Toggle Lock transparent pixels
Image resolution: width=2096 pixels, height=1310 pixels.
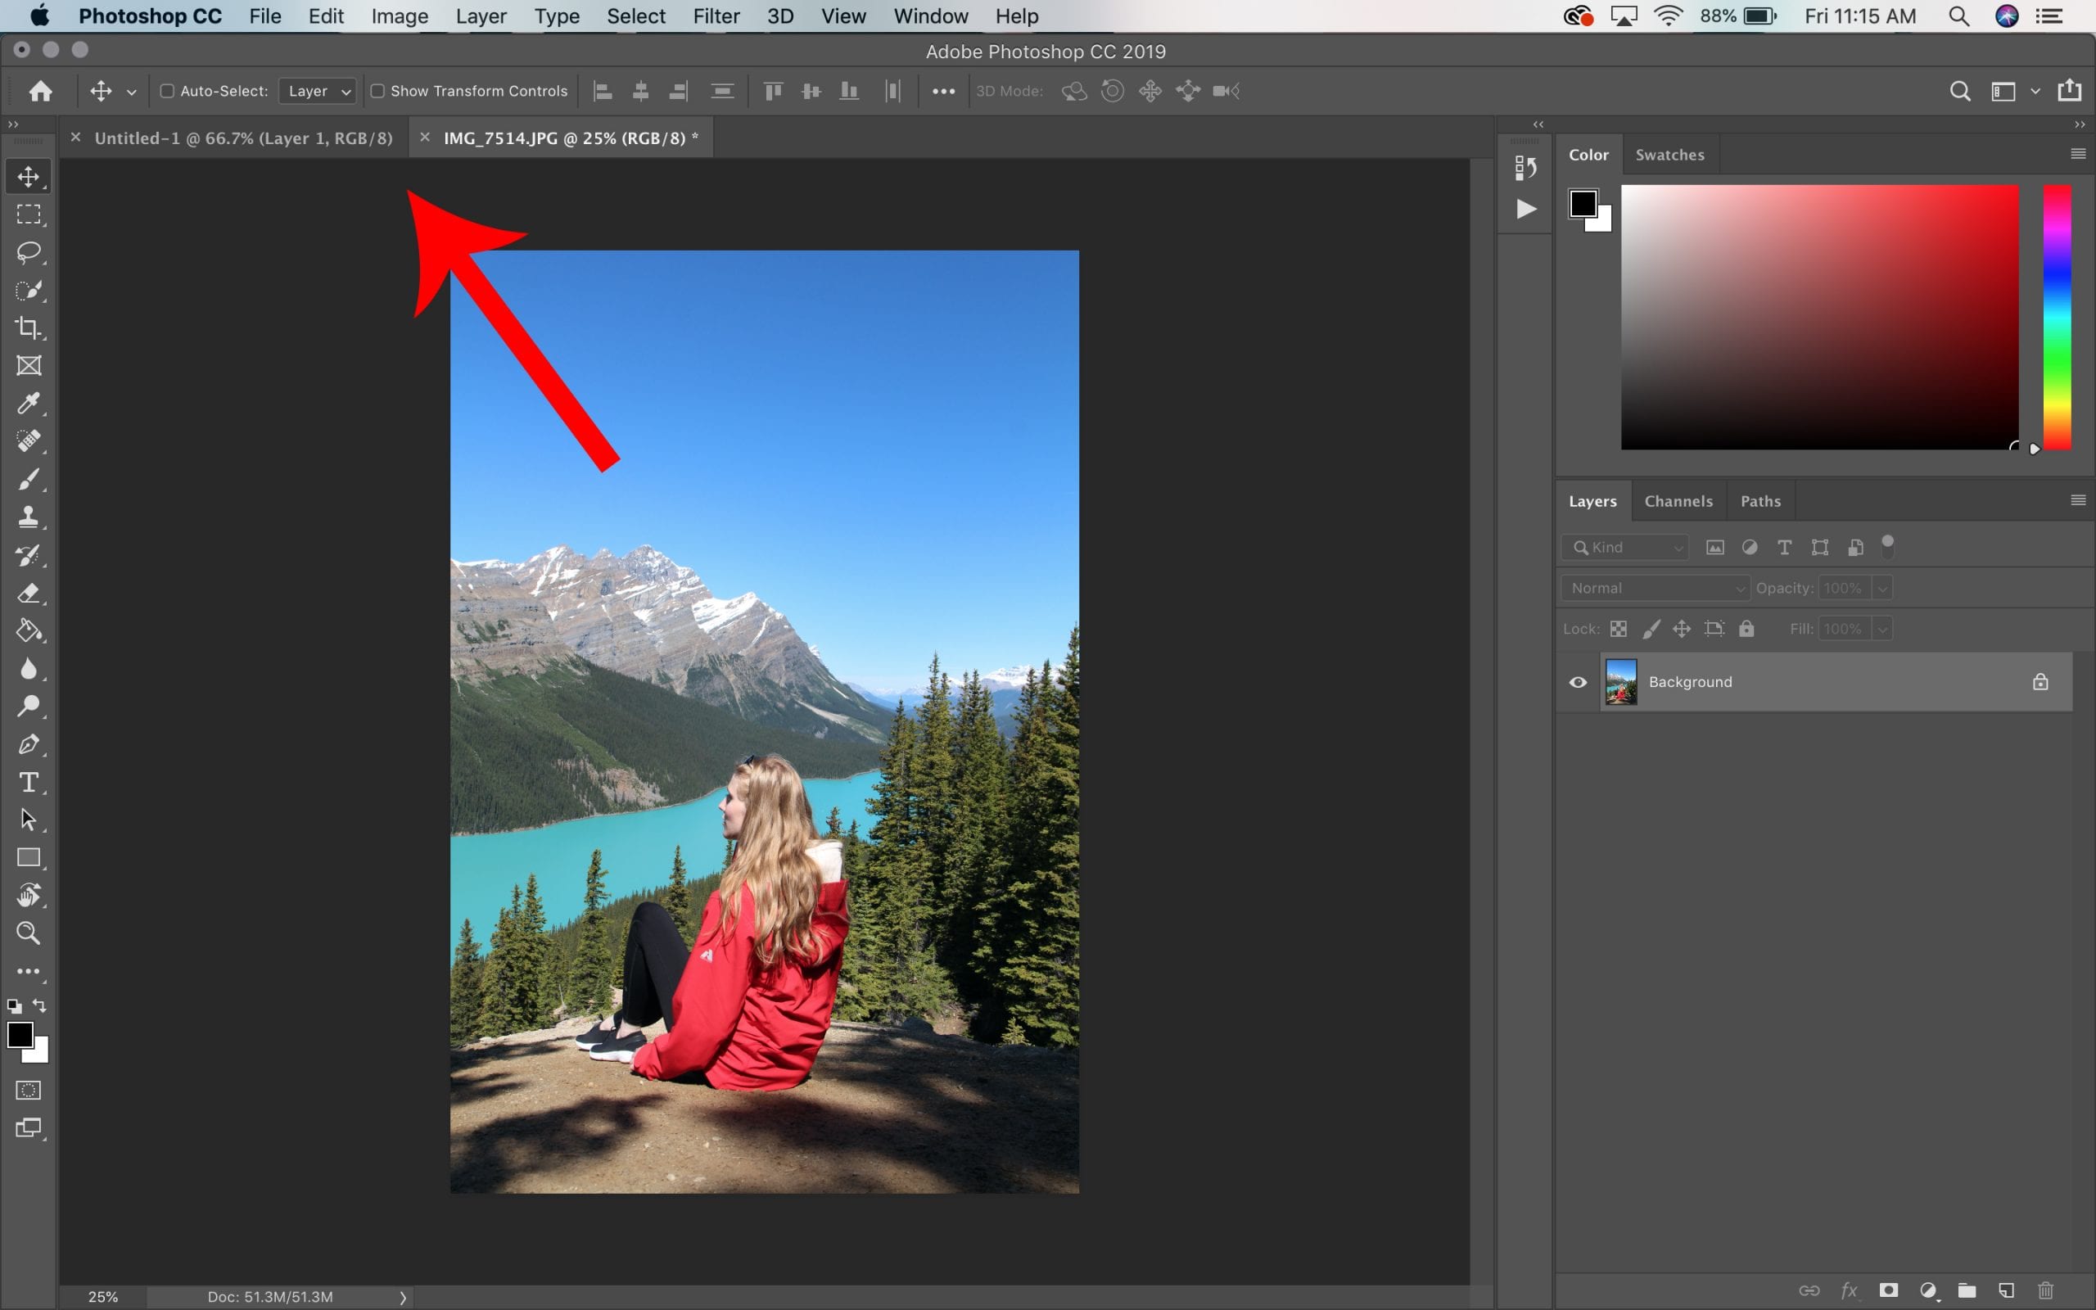[x=1618, y=629]
